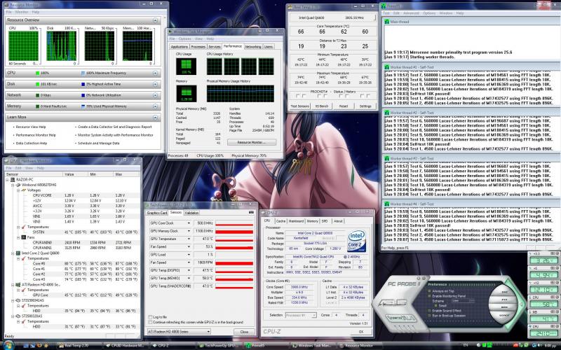Screen dimensions: 561x350
Task: Collapse the Voltages tree node in HWMonitor
Action: [x=18, y=190]
